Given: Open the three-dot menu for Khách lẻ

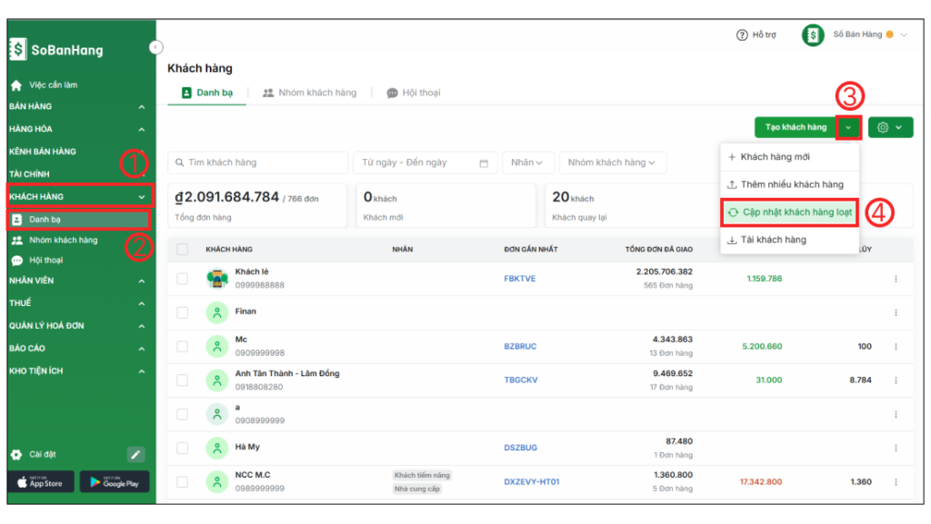Looking at the screenshot, I should tap(896, 279).
